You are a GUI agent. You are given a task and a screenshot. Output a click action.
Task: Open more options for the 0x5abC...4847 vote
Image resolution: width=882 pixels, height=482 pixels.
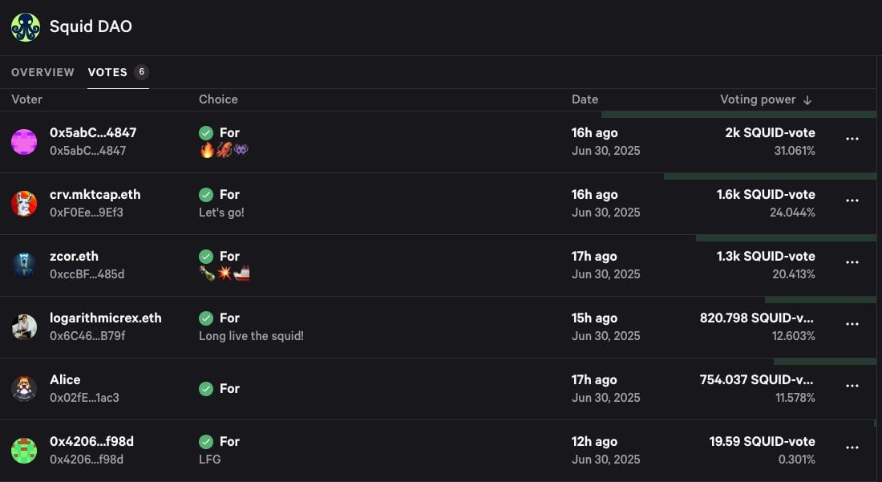click(852, 139)
